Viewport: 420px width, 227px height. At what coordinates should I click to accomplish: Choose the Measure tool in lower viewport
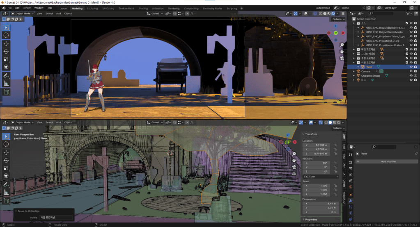pos(6,192)
